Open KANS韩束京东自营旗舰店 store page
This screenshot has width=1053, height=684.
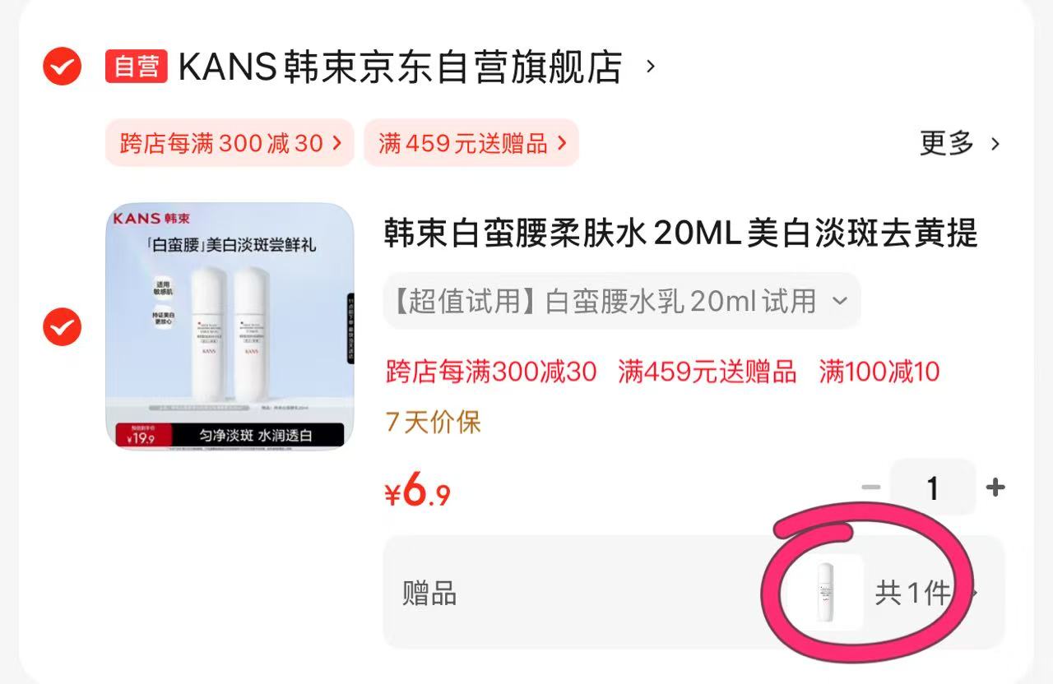[x=400, y=67]
